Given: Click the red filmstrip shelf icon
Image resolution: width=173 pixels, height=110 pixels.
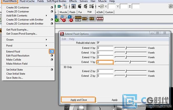Looking at the screenshot, I should (x=100, y=19).
